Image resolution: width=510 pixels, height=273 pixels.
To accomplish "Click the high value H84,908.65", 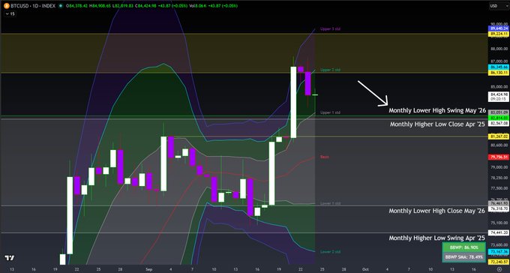I will coord(100,6).
